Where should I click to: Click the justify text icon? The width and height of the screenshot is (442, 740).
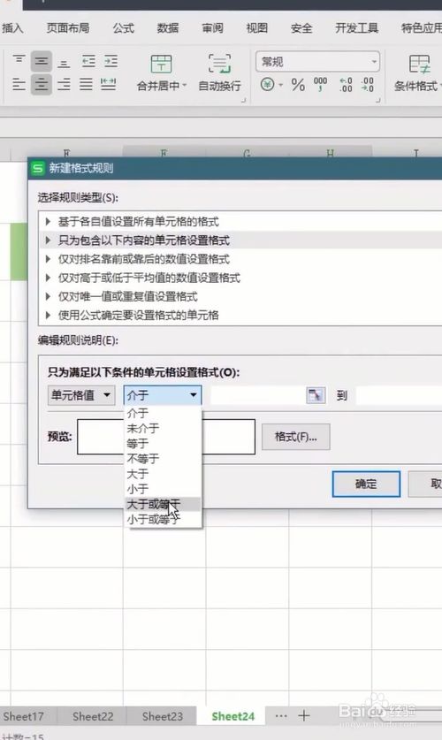click(86, 85)
